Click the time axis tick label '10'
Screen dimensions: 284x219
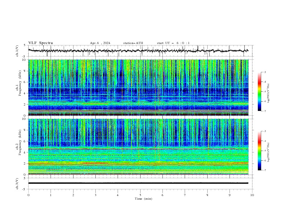(x=252, y=195)
